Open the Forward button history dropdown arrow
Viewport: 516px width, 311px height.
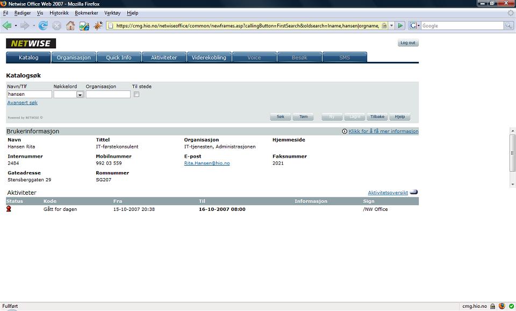33,26
